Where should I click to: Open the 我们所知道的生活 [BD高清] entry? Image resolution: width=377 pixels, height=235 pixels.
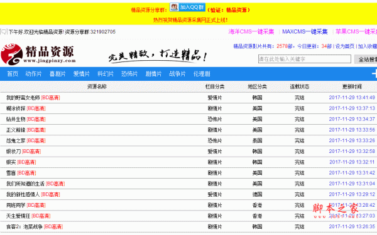pyautogui.click(x=36, y=184)
